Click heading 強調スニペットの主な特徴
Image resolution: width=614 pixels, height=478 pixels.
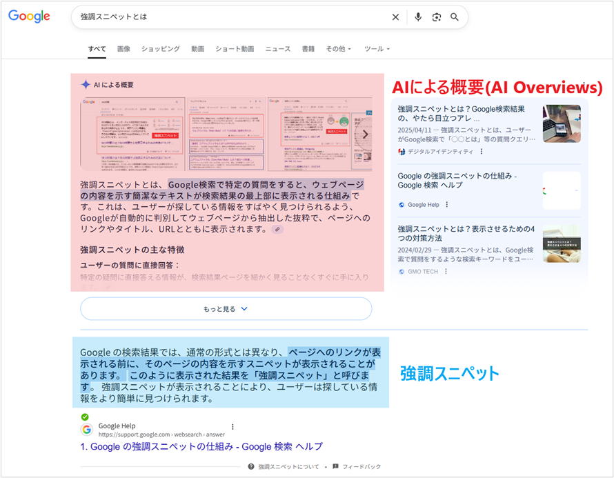132,250
